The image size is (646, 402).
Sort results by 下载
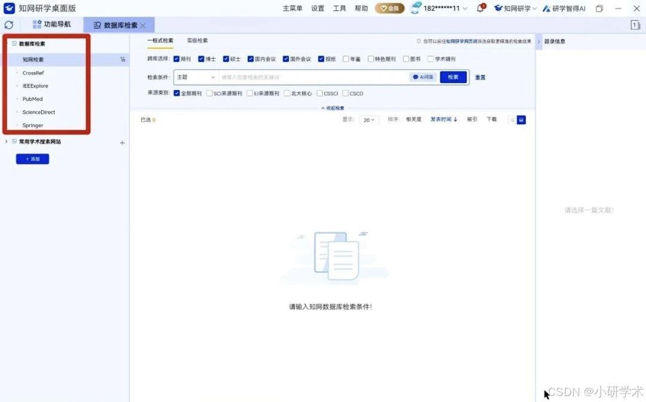click(492, 120)
